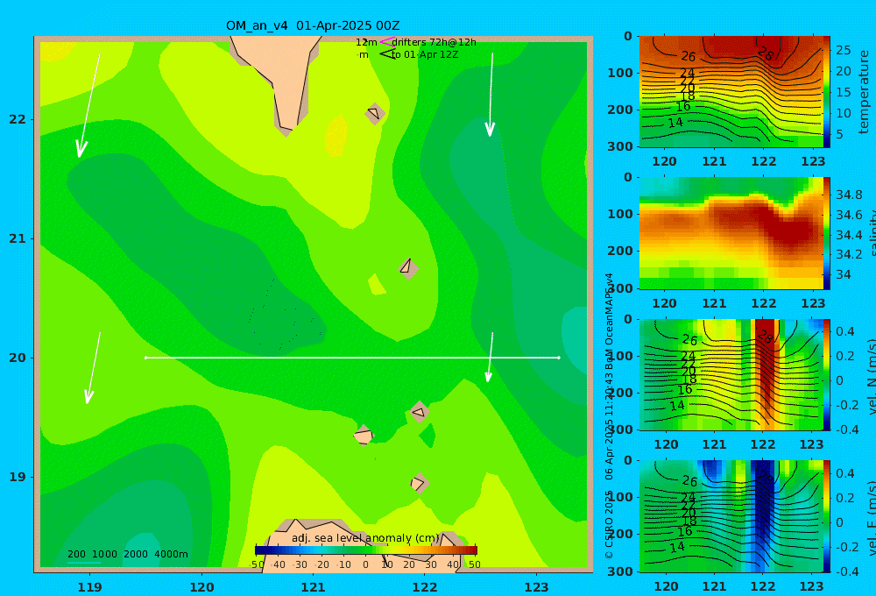Select the island marker near 19.3N 121.5E

pyautogui.click(x=364, y=436)
